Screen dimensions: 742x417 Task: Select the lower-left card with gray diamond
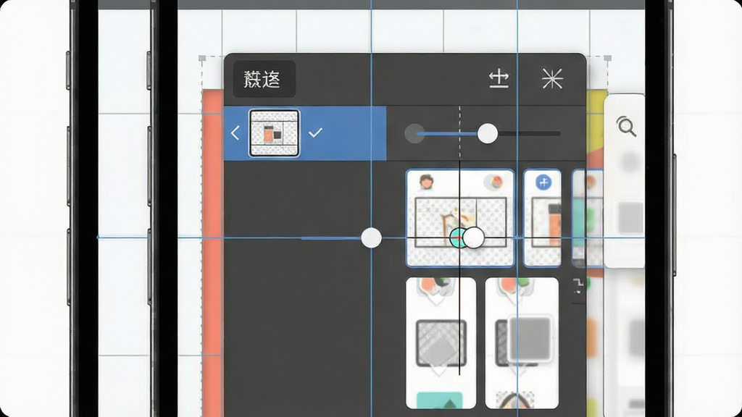pos(441,342)
